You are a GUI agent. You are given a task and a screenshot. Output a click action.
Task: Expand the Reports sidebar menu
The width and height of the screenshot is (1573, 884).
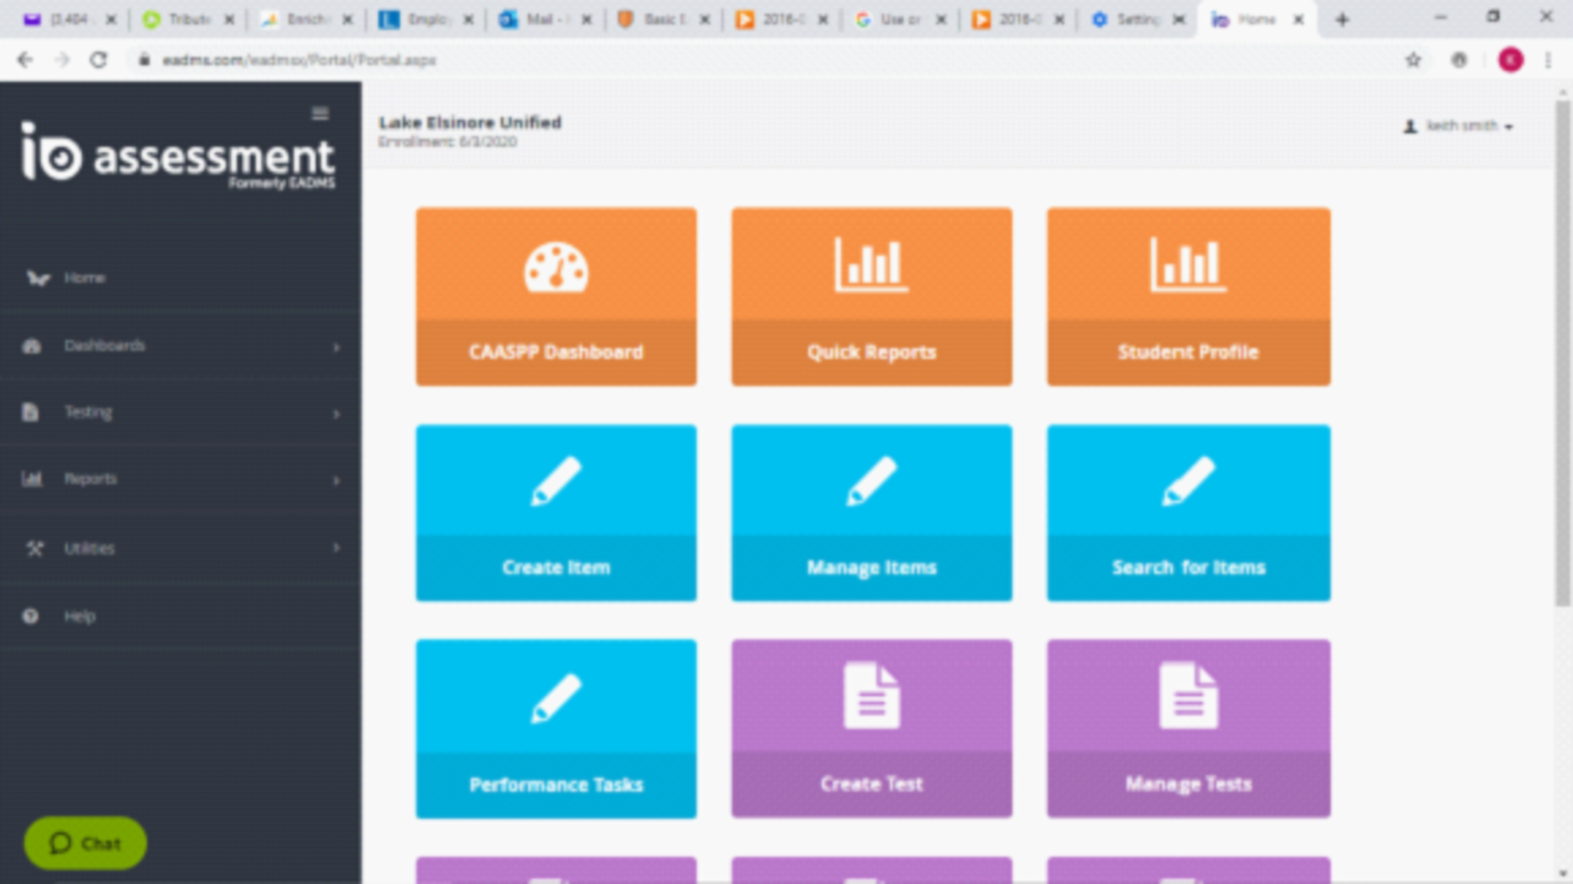tap(91, 480)
